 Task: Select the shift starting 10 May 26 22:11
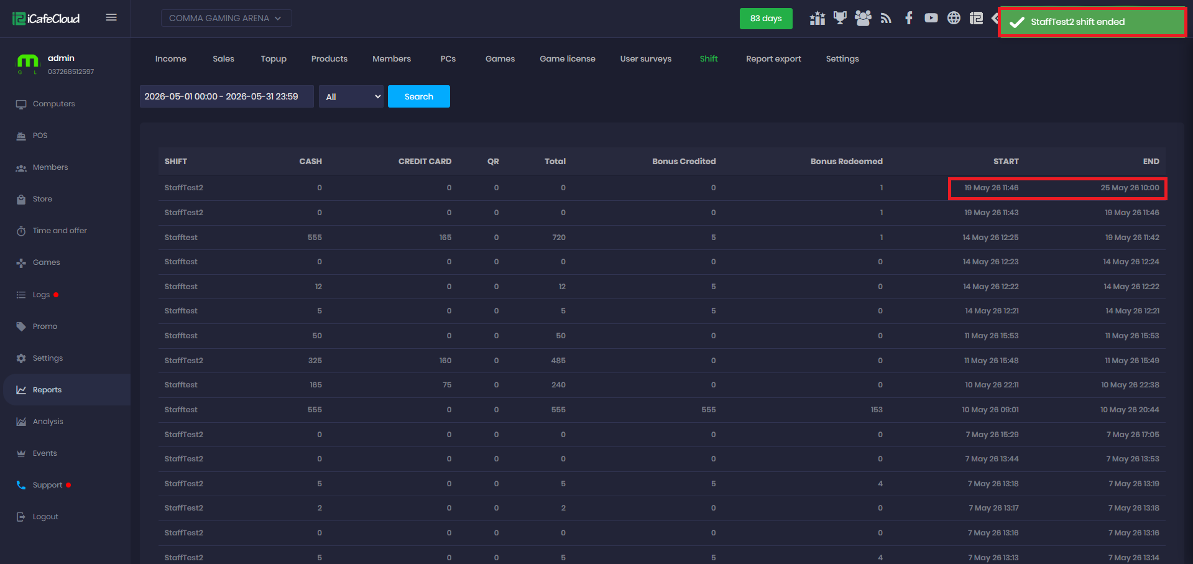661,385
